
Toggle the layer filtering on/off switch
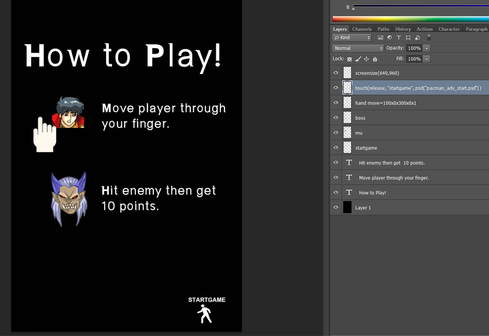coord(429,38)
